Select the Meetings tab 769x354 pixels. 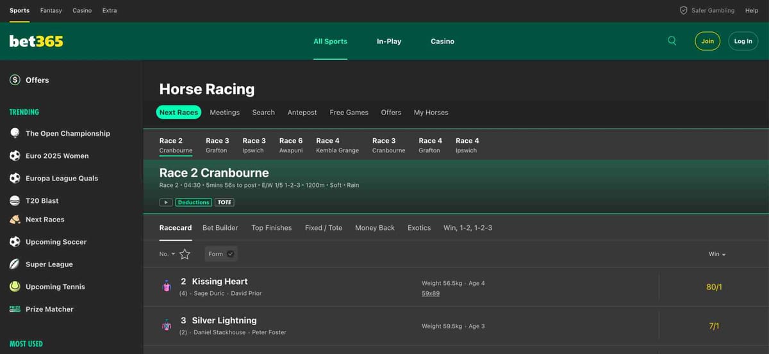coord(225,112)
